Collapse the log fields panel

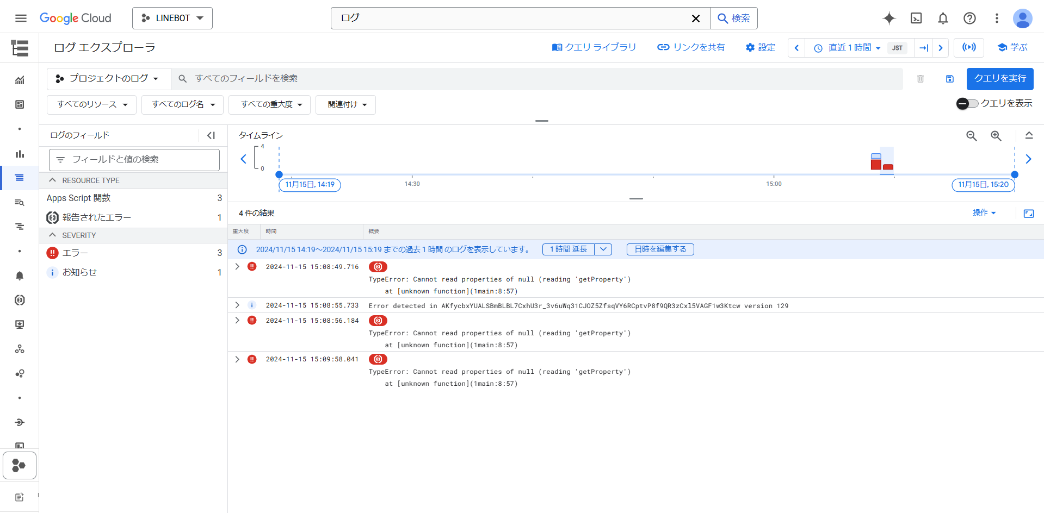point(211,135)
